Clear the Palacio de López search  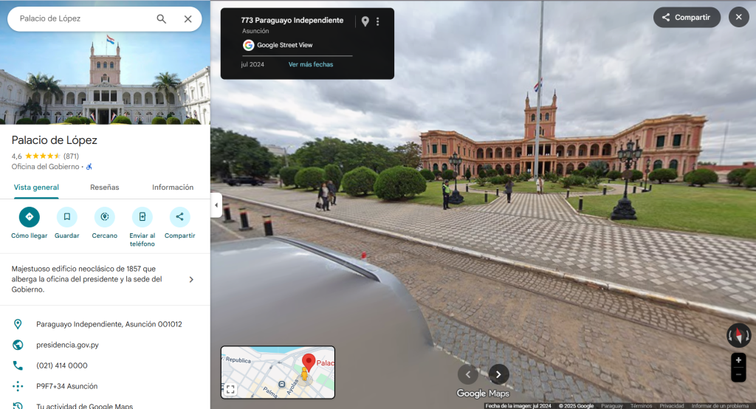(188, 19)
